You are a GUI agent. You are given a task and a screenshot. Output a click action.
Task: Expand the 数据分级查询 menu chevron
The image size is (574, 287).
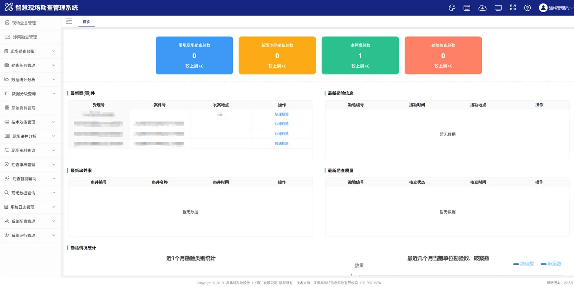point(54,94)
